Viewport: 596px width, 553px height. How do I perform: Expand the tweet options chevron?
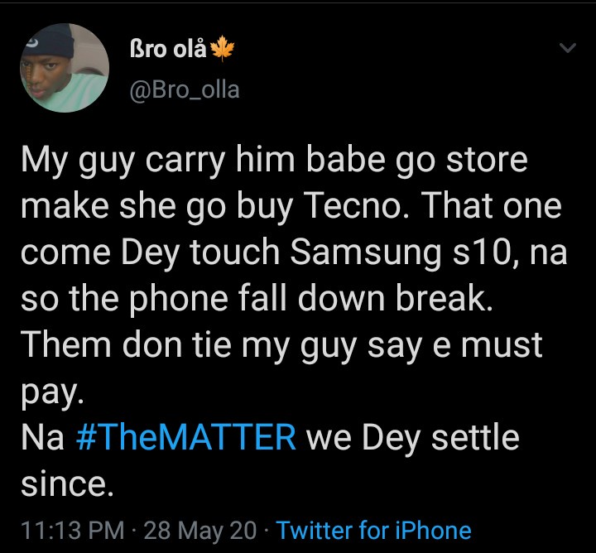point(567,49)
